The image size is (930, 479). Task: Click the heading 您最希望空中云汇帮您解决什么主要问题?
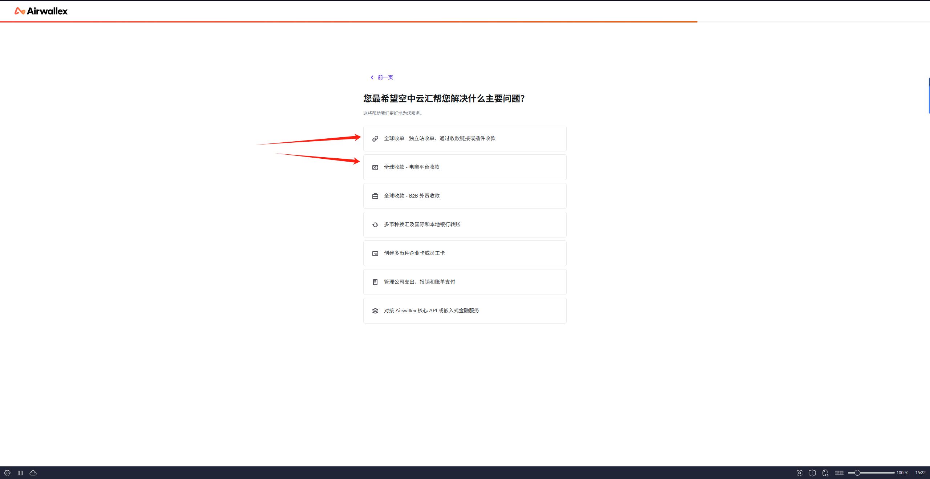tap(444, 98)
